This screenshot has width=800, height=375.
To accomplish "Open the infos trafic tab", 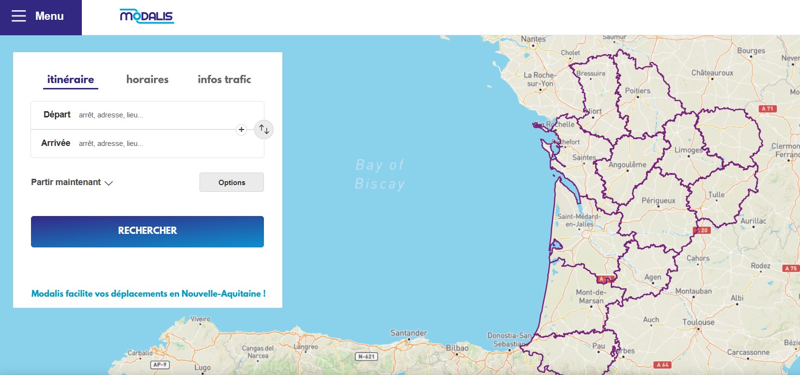I will click(x=224, y=79).
